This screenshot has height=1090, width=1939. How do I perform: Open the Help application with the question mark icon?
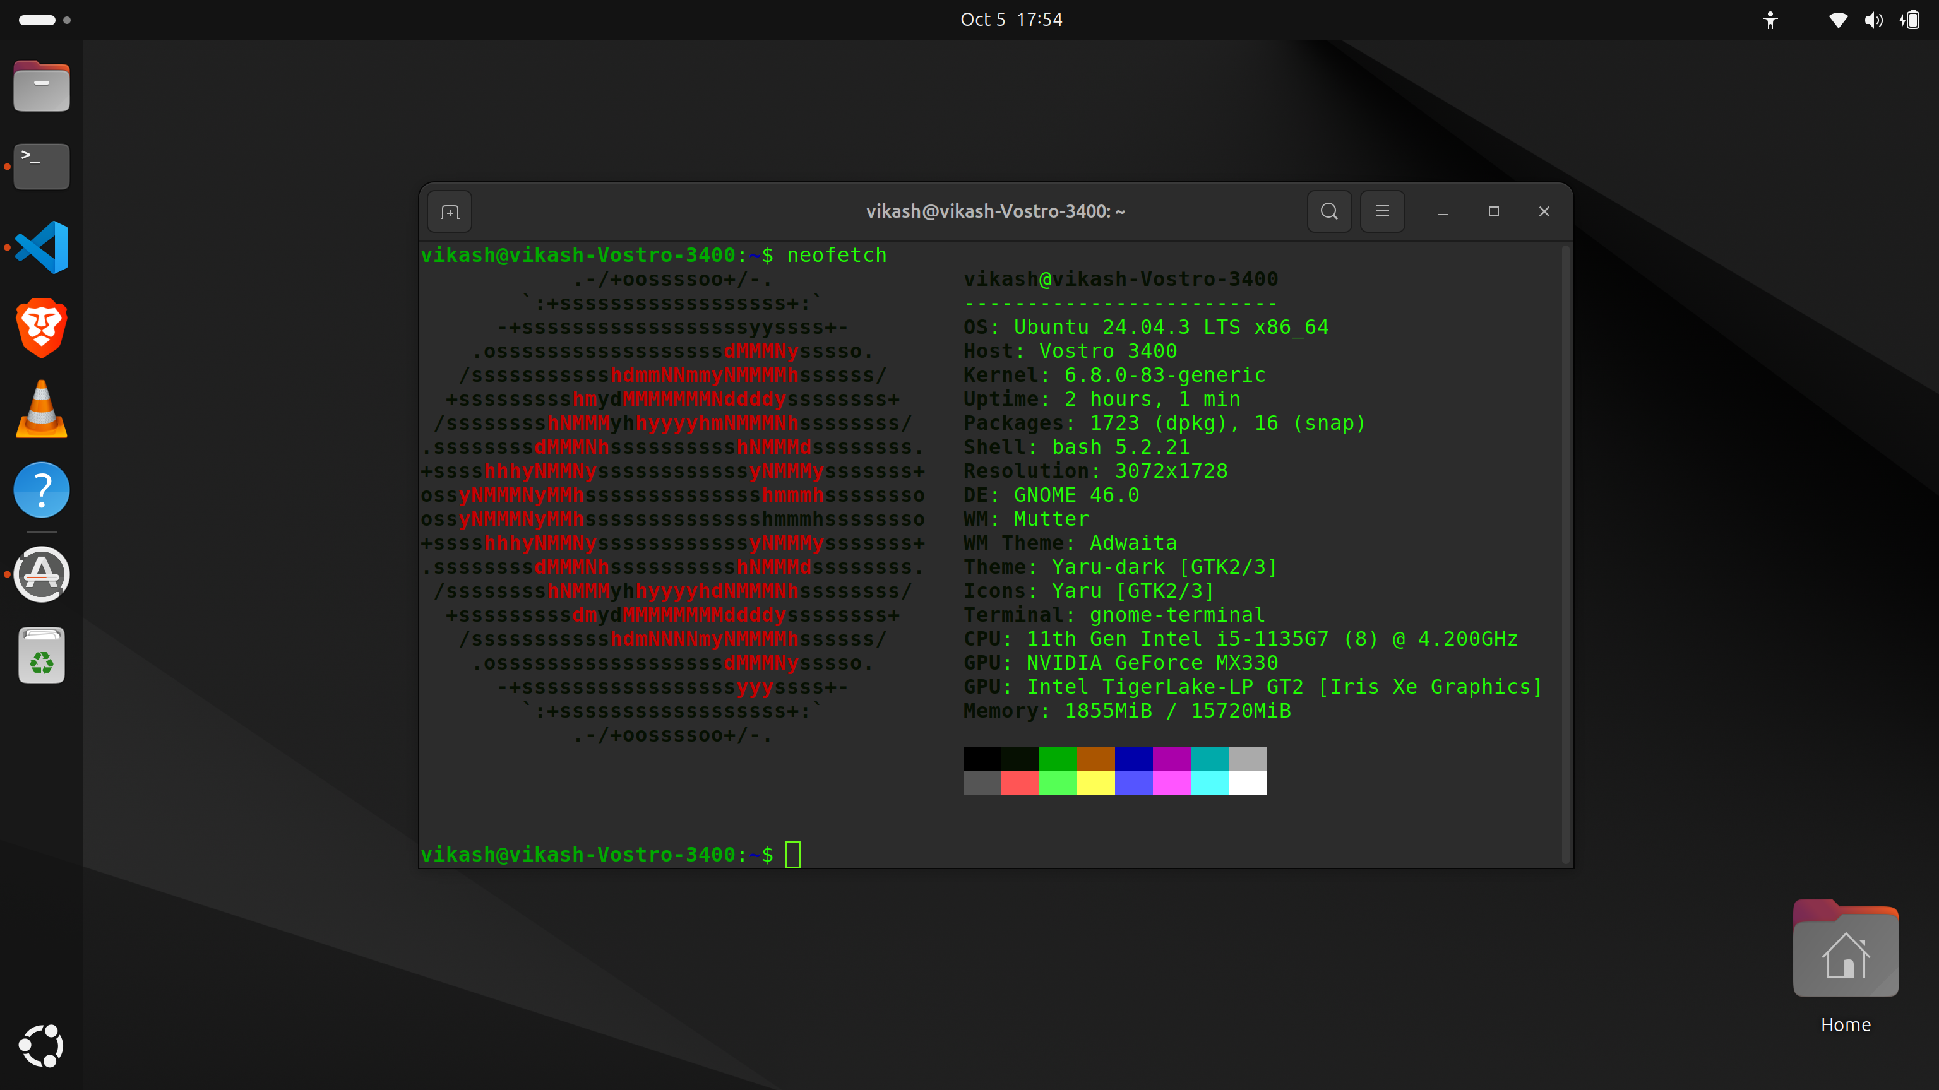coord(40,490)
